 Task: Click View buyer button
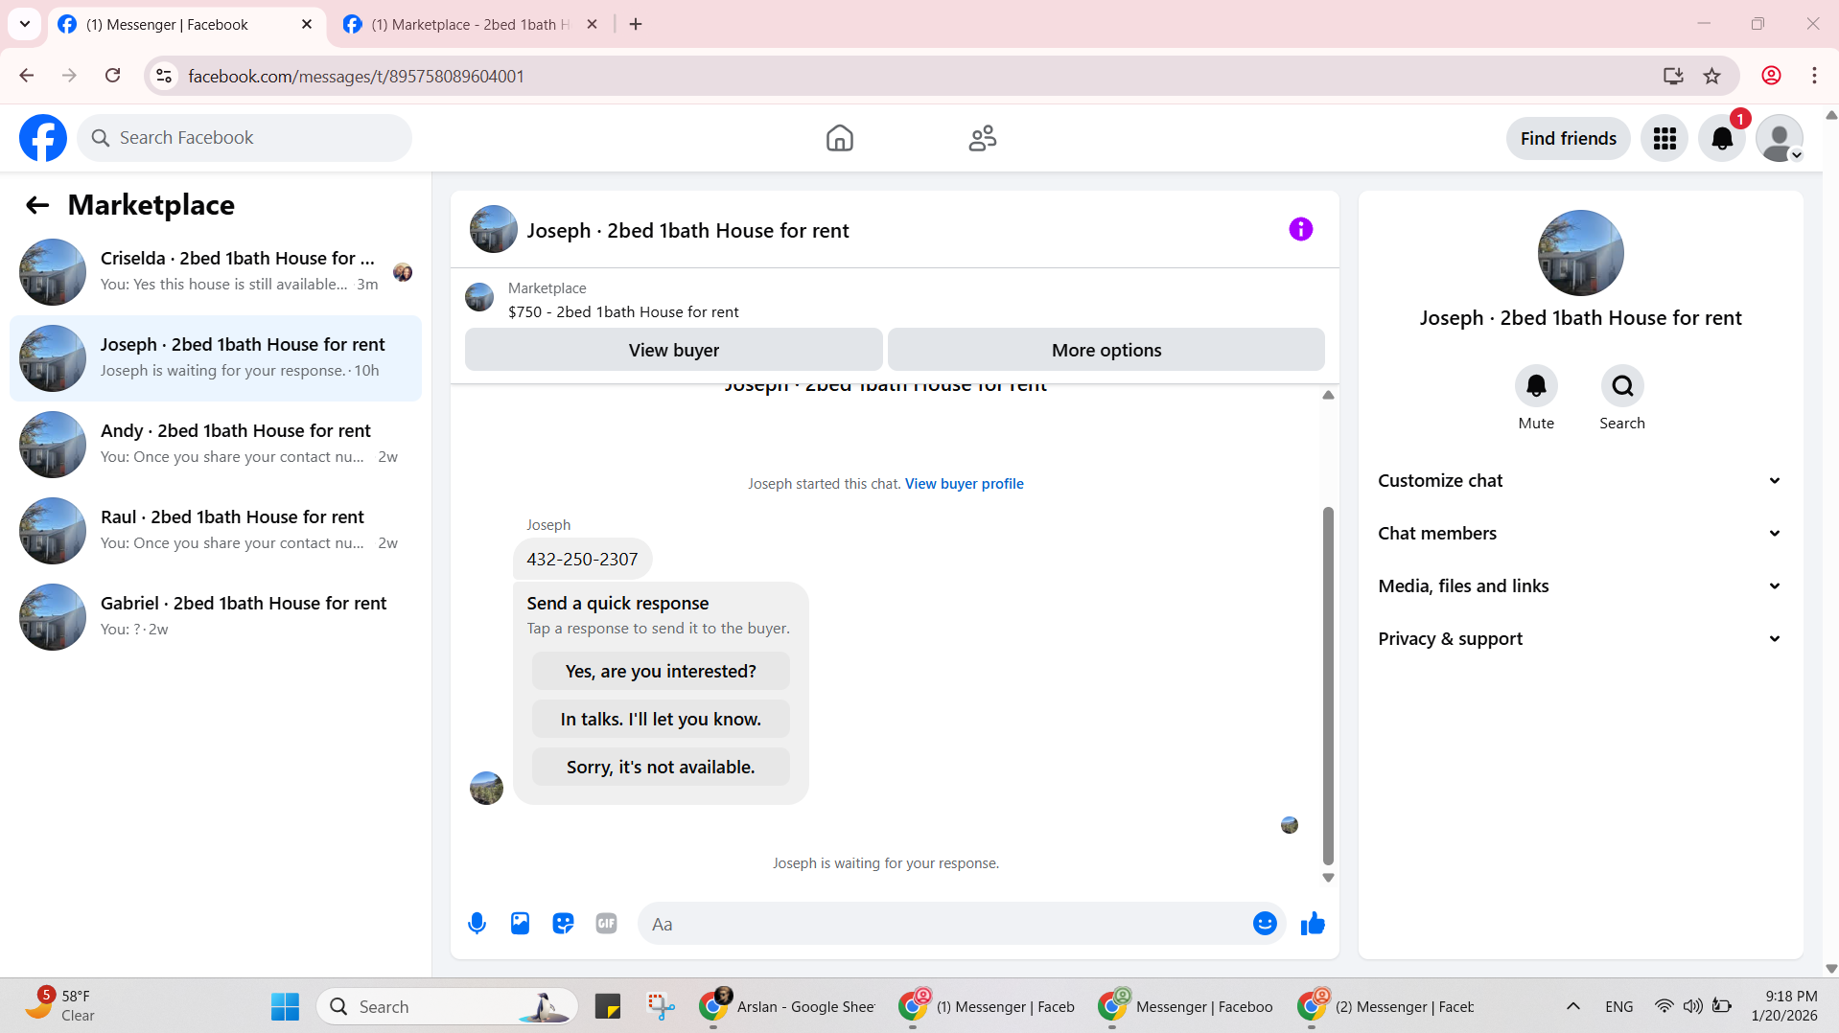(x=673, y=350)
